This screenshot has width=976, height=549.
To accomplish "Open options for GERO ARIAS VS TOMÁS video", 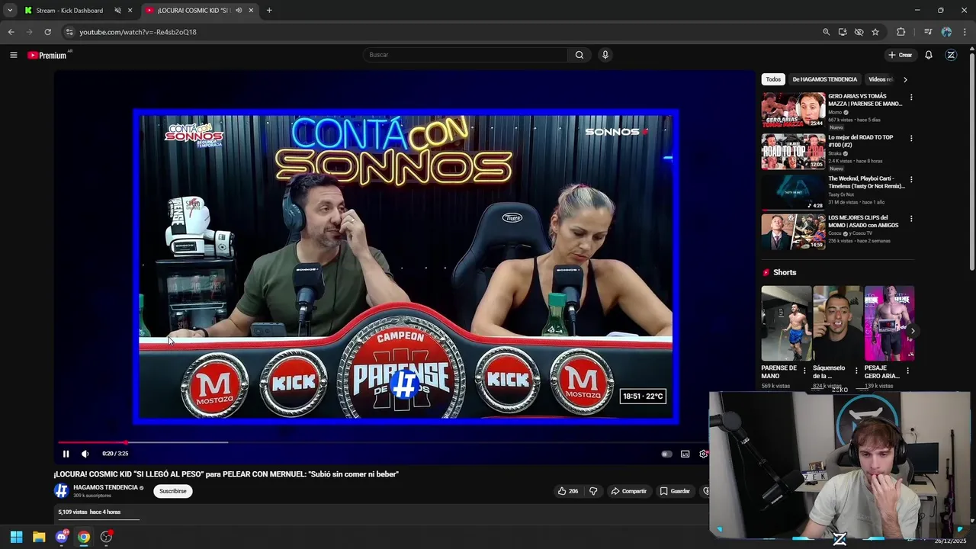I will pyautogui.click(x=910, y=98).
